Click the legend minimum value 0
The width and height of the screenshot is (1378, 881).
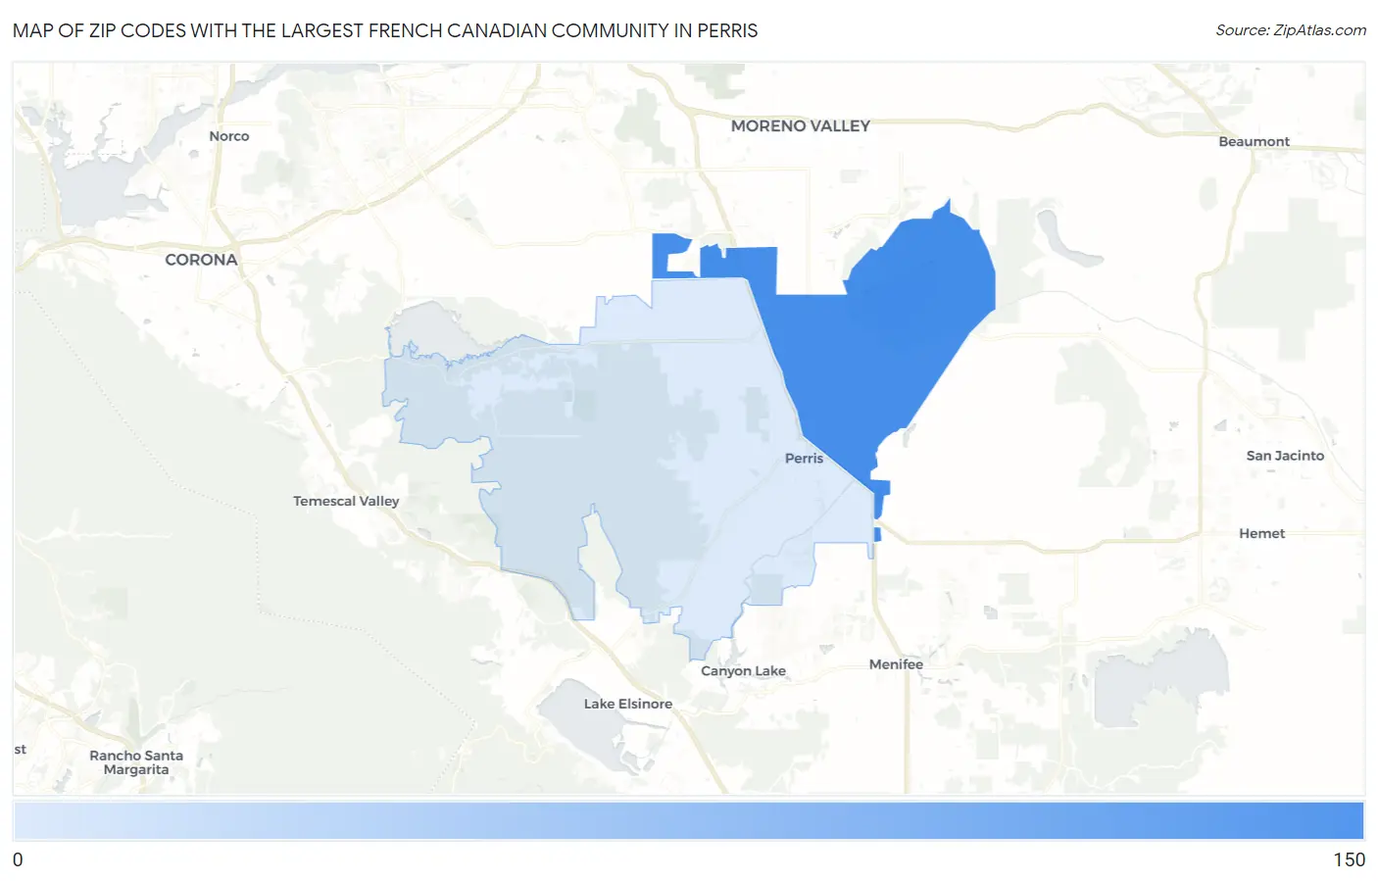[x=18, y=859]
